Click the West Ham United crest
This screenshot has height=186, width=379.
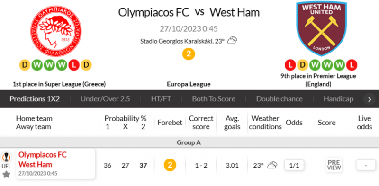point(322,28)
